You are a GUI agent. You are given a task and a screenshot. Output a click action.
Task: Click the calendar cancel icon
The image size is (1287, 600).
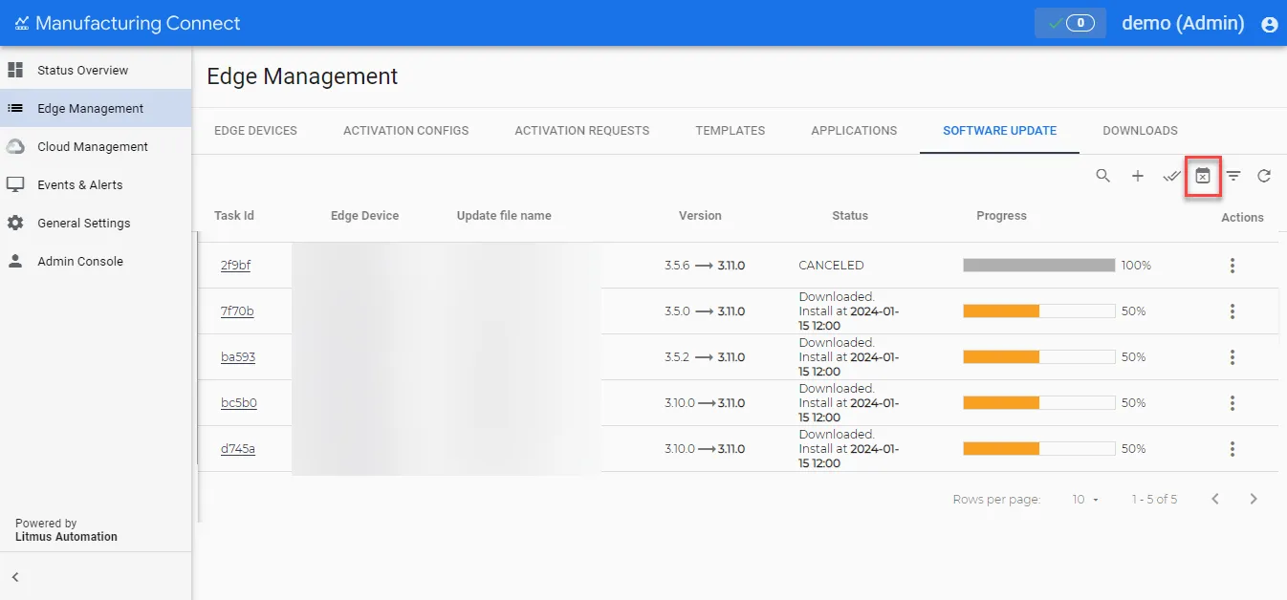coord(1203,176)
